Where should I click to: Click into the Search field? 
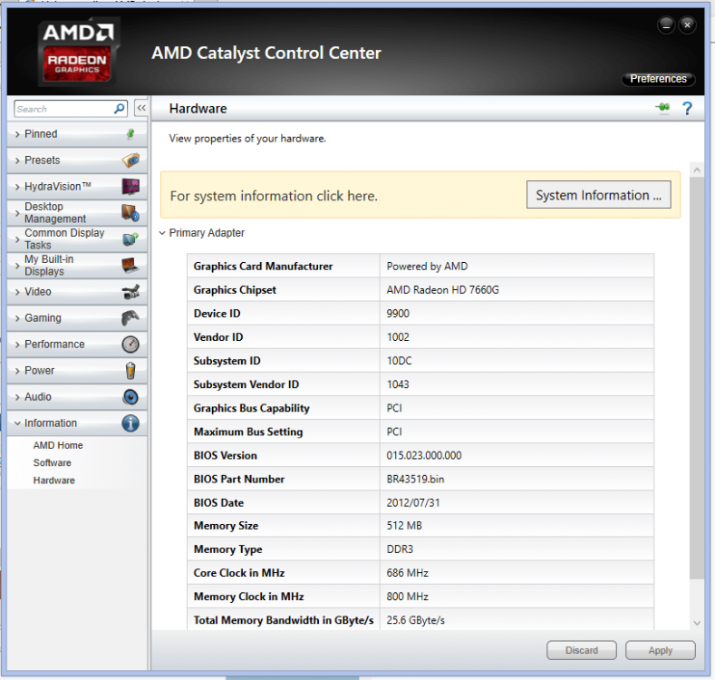click(63, 109)
